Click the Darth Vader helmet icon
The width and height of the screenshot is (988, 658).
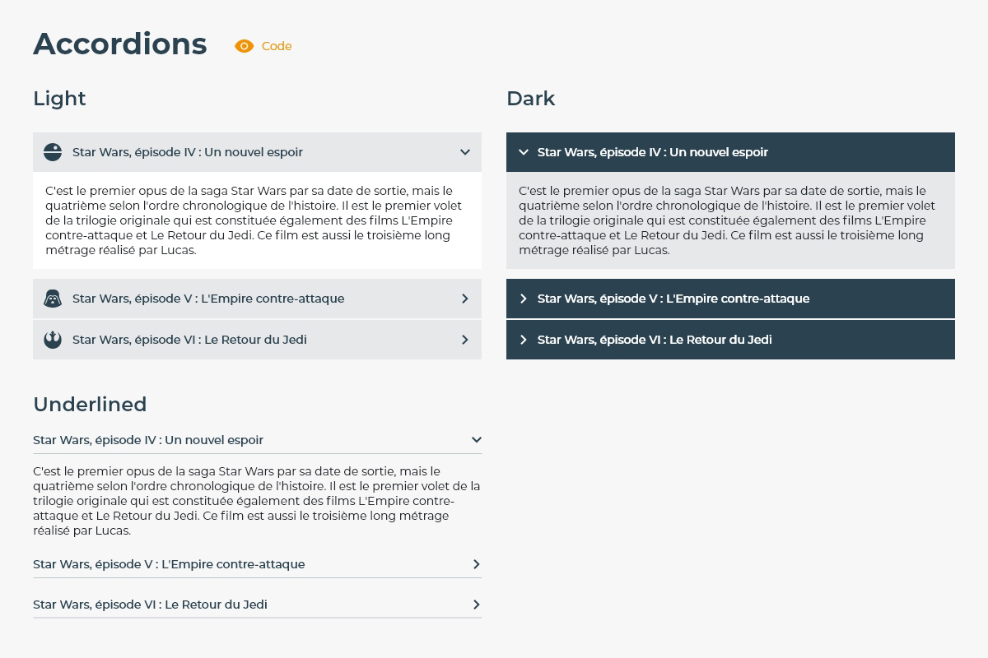click(x=53, y=299)
